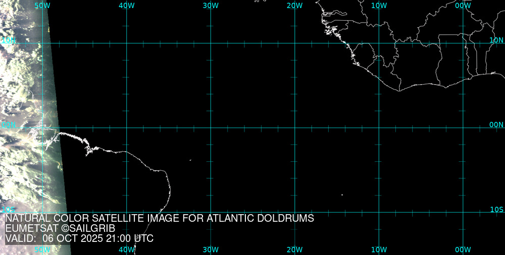Click the 10W longitude label at bottom
The image size is (505, 255).
(x=379, y=249)
